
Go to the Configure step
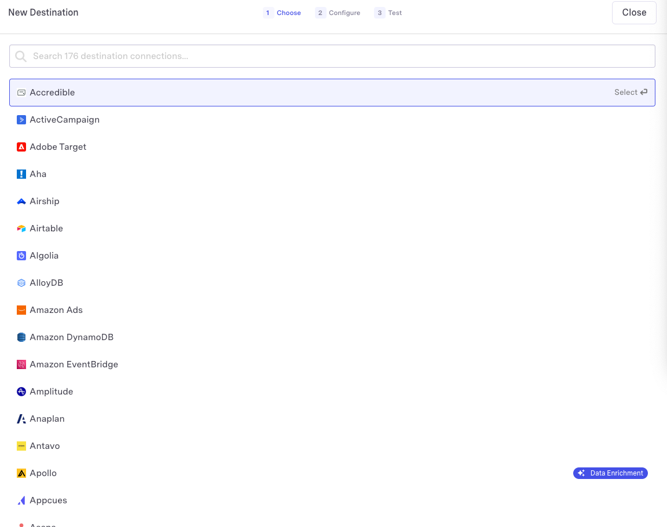click(338, 13)
